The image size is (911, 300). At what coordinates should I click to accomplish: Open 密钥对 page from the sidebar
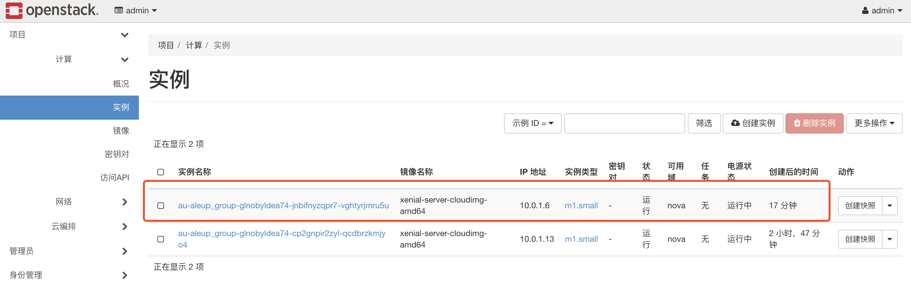(117, 154)
